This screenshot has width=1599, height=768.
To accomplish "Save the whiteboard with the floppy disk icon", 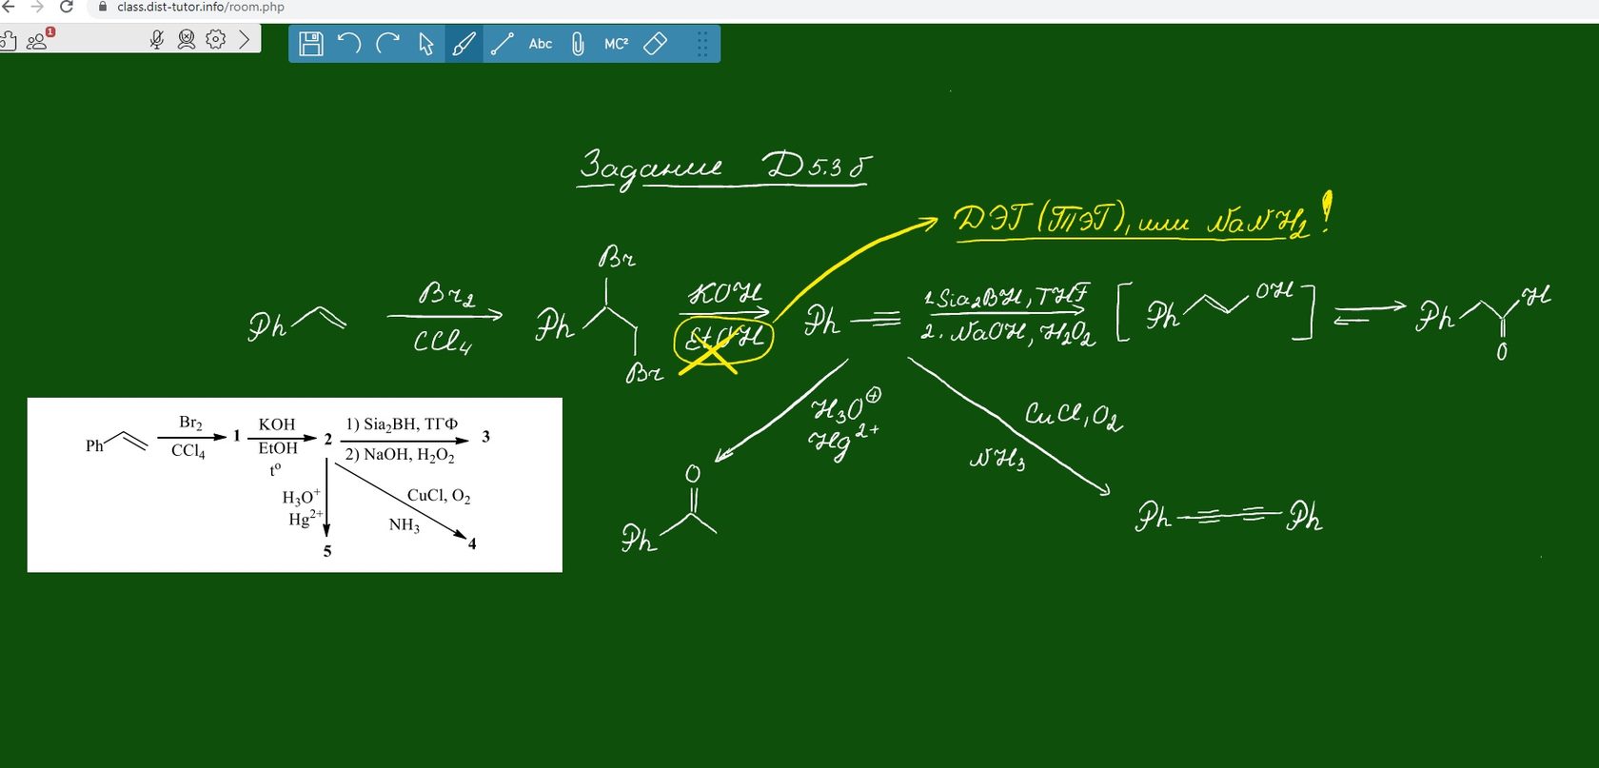I will pyautogui.click(x=311, y=44).
